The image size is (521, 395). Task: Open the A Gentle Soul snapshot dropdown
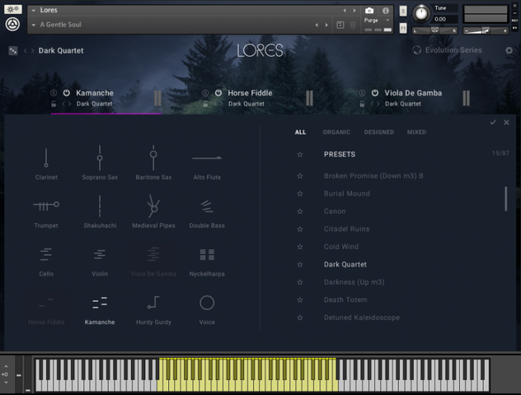click(x=34, y=25)
